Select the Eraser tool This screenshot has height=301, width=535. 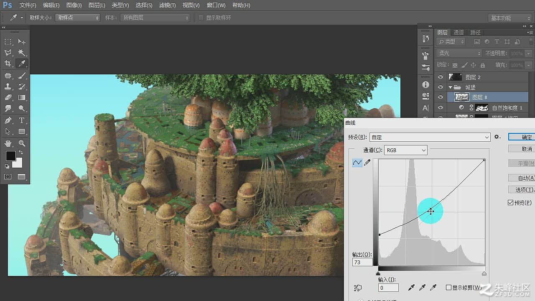click(8, 97)
